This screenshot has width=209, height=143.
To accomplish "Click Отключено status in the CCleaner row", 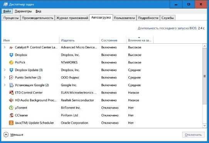I will [x=110, y=115].
